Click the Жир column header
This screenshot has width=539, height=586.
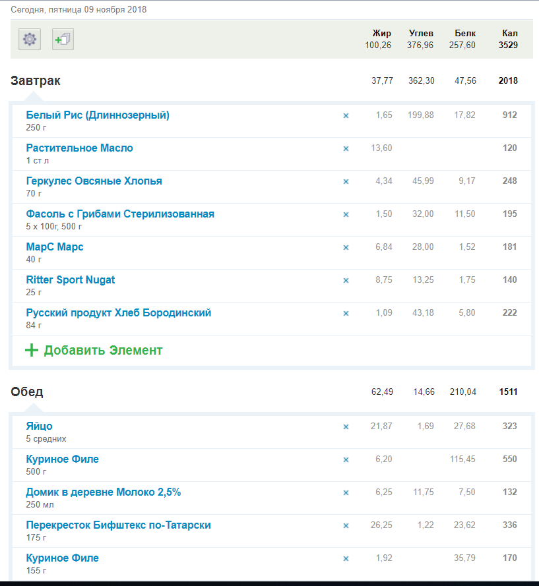[381, 34]
